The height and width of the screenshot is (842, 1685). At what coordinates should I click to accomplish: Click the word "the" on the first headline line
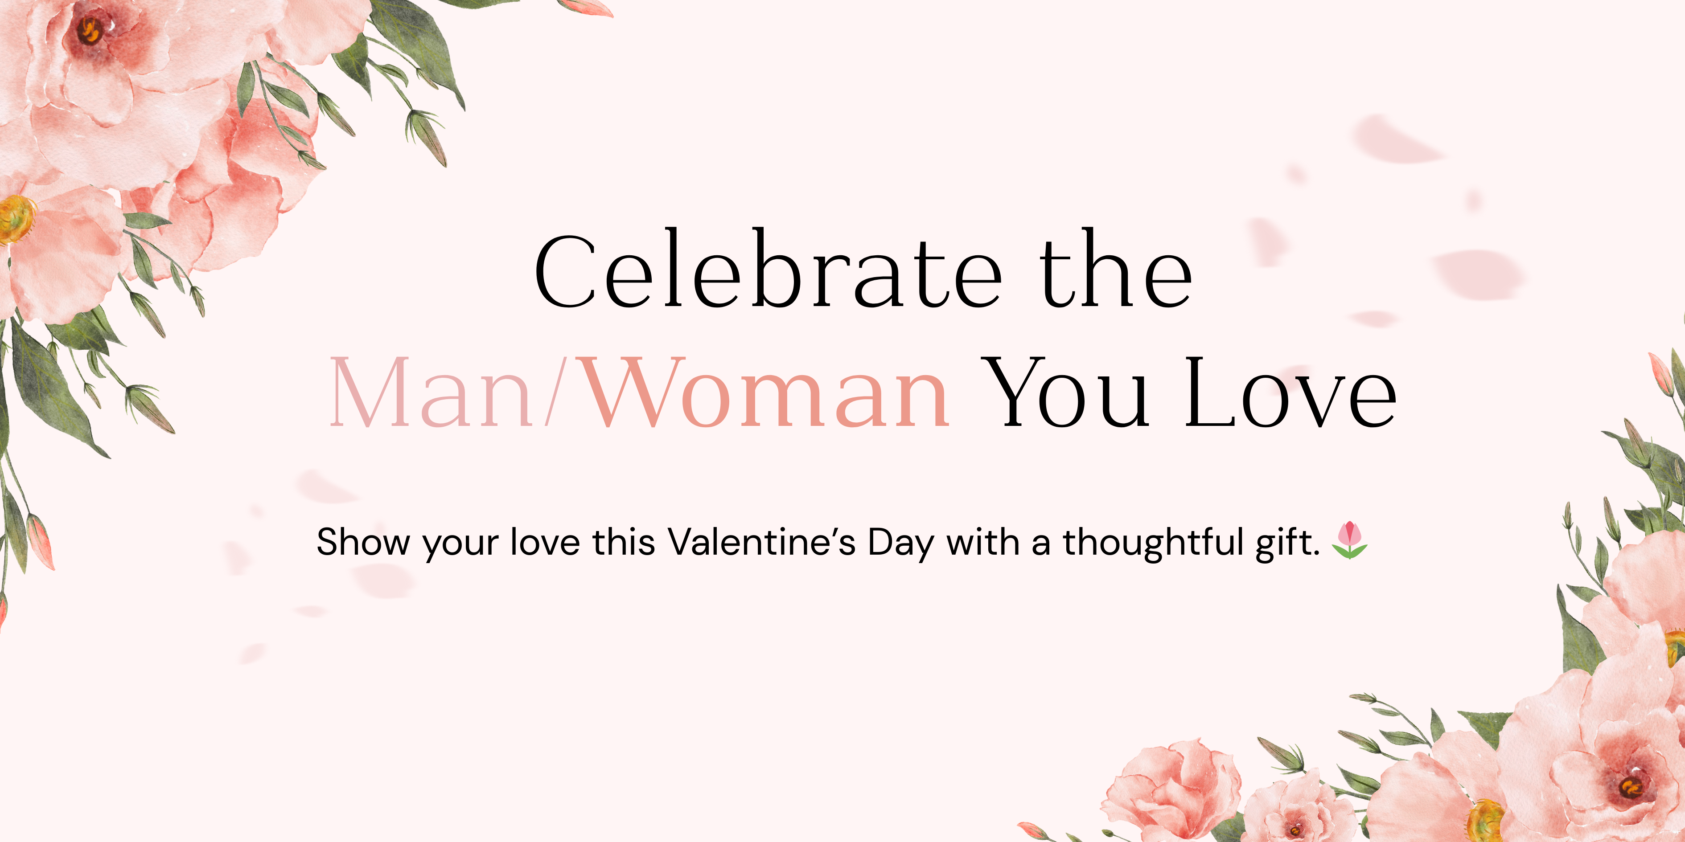[1115, 271]
